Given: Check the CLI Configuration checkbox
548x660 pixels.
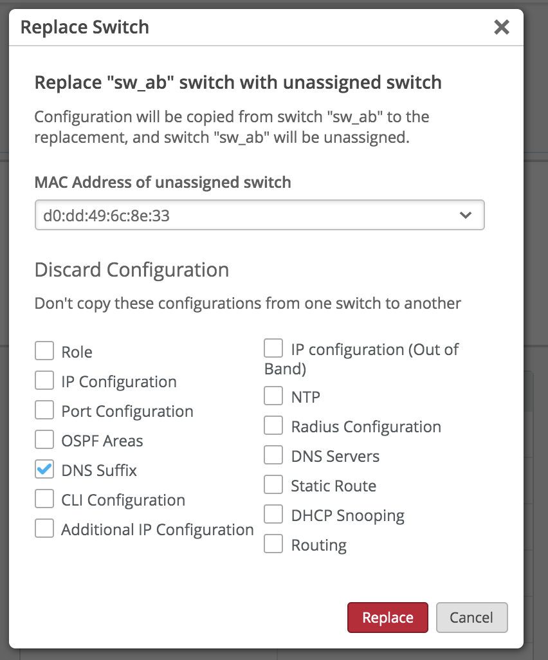Looking at the screenshot, I should [x=44, y=499].
